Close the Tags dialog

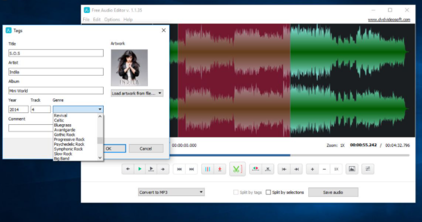coord(164,31)
